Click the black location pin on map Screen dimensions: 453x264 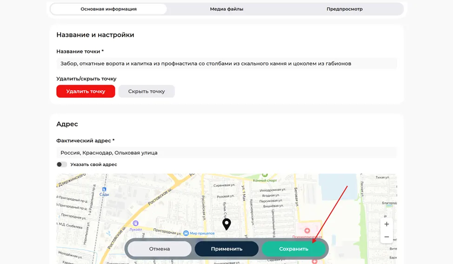point(226,224)
